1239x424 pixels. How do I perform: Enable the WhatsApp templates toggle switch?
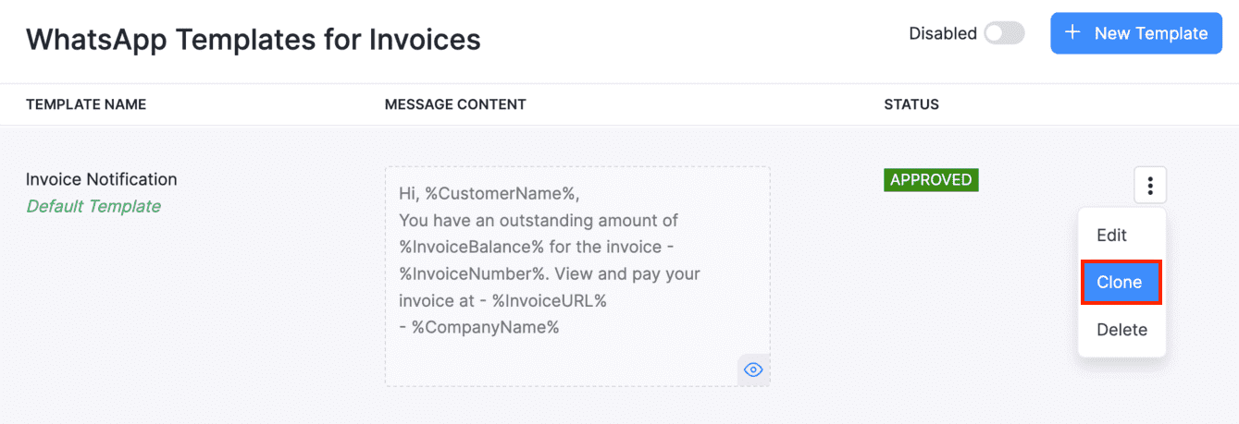pyautogui.click(x=1004, y=33)
